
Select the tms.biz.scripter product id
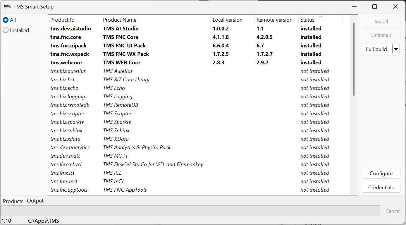[x=67, y=114]
